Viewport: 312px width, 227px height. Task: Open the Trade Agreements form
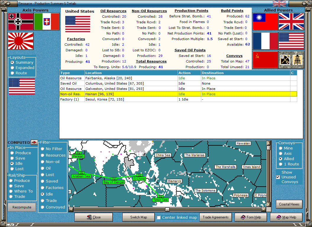pyautogui.click(x=215, y=217)
